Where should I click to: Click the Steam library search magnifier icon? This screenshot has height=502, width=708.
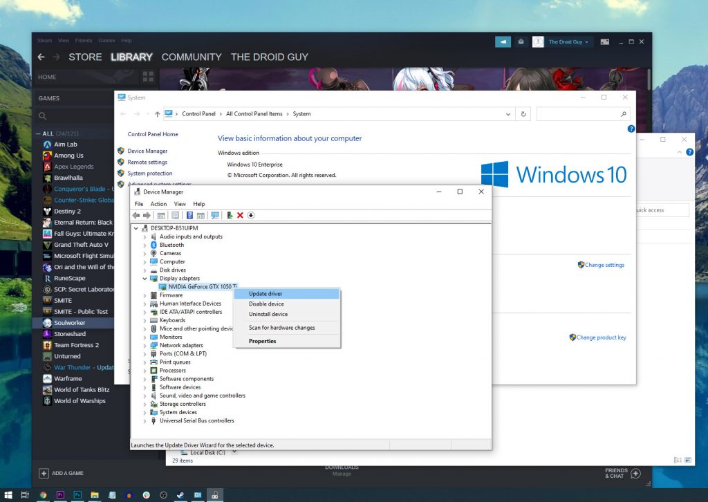click(43, 116)
